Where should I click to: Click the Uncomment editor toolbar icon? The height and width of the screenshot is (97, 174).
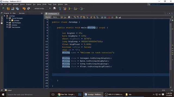coord(120,17)
